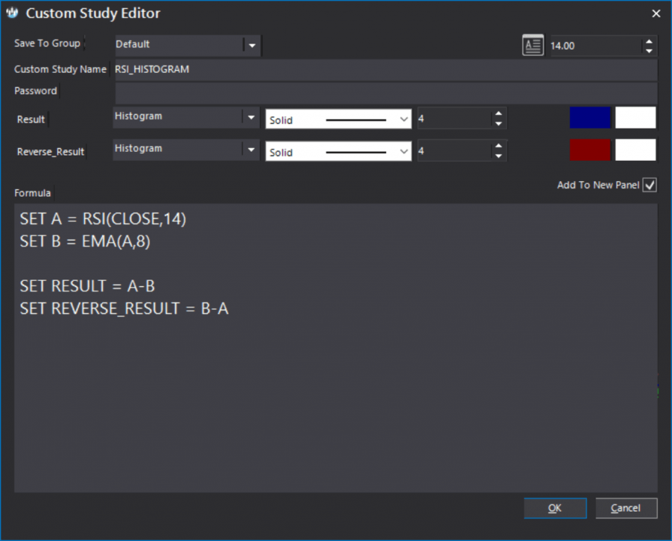Click the Reverse_Result row label
This screenshot has height=541, width=672.
click(50, 152)
